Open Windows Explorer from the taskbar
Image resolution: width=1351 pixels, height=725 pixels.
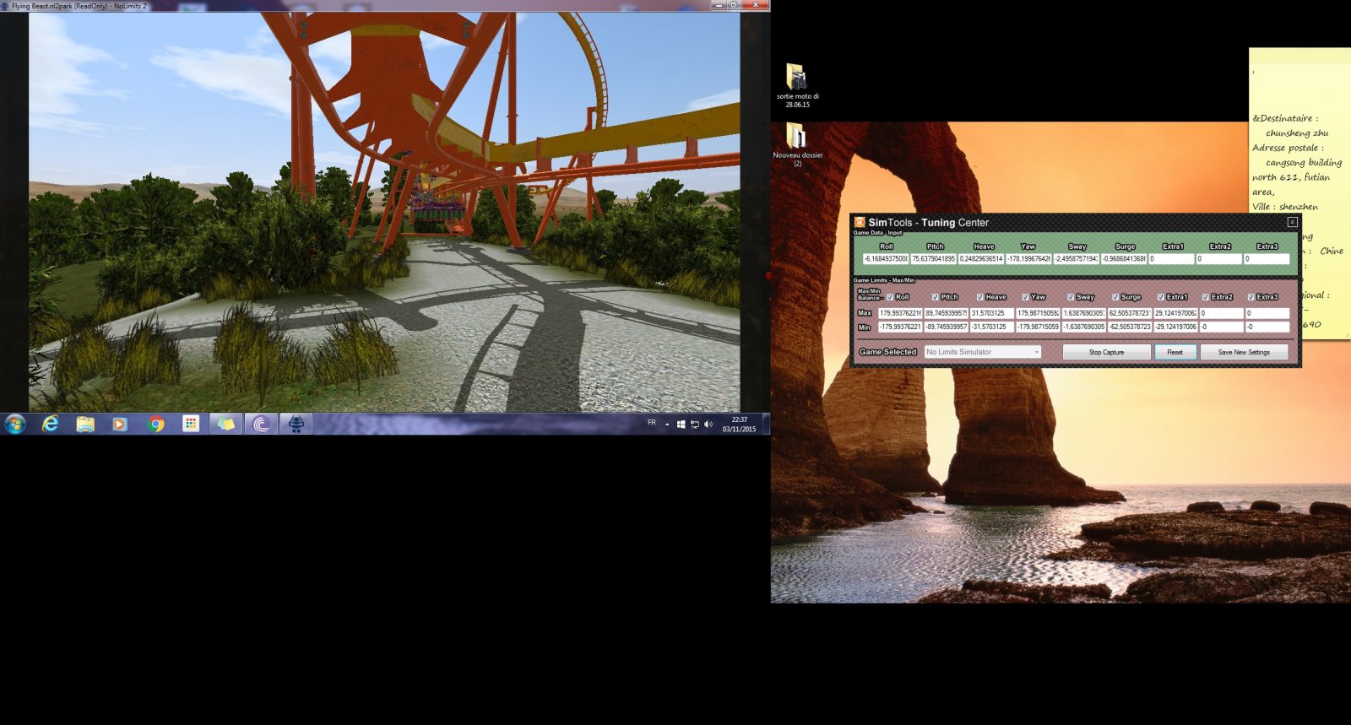pos(85,424)
